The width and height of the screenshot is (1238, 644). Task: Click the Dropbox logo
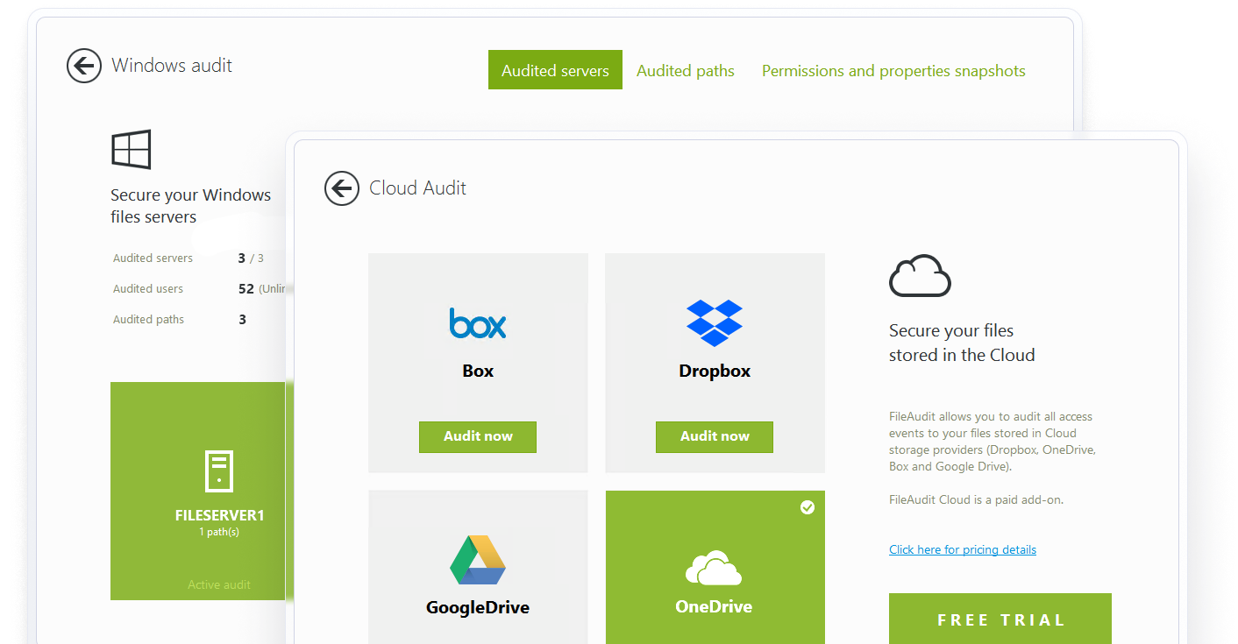[715, 322]
